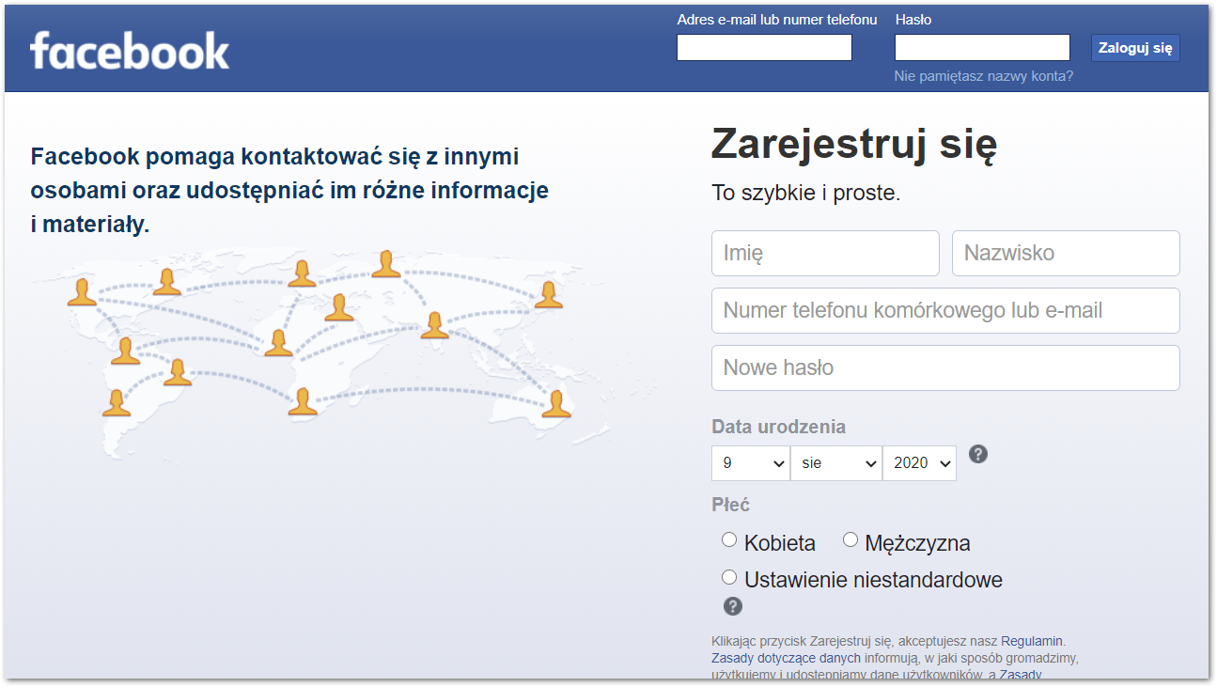Open the birth month dropdown showing sie
This screenshot has width=1217, height=687.
click(x=836, y=463)
